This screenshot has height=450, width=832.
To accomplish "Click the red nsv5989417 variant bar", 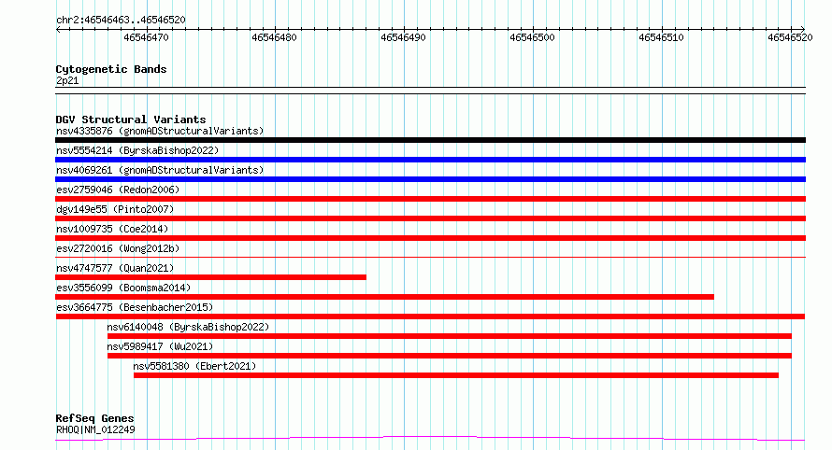I will [450, 357].
